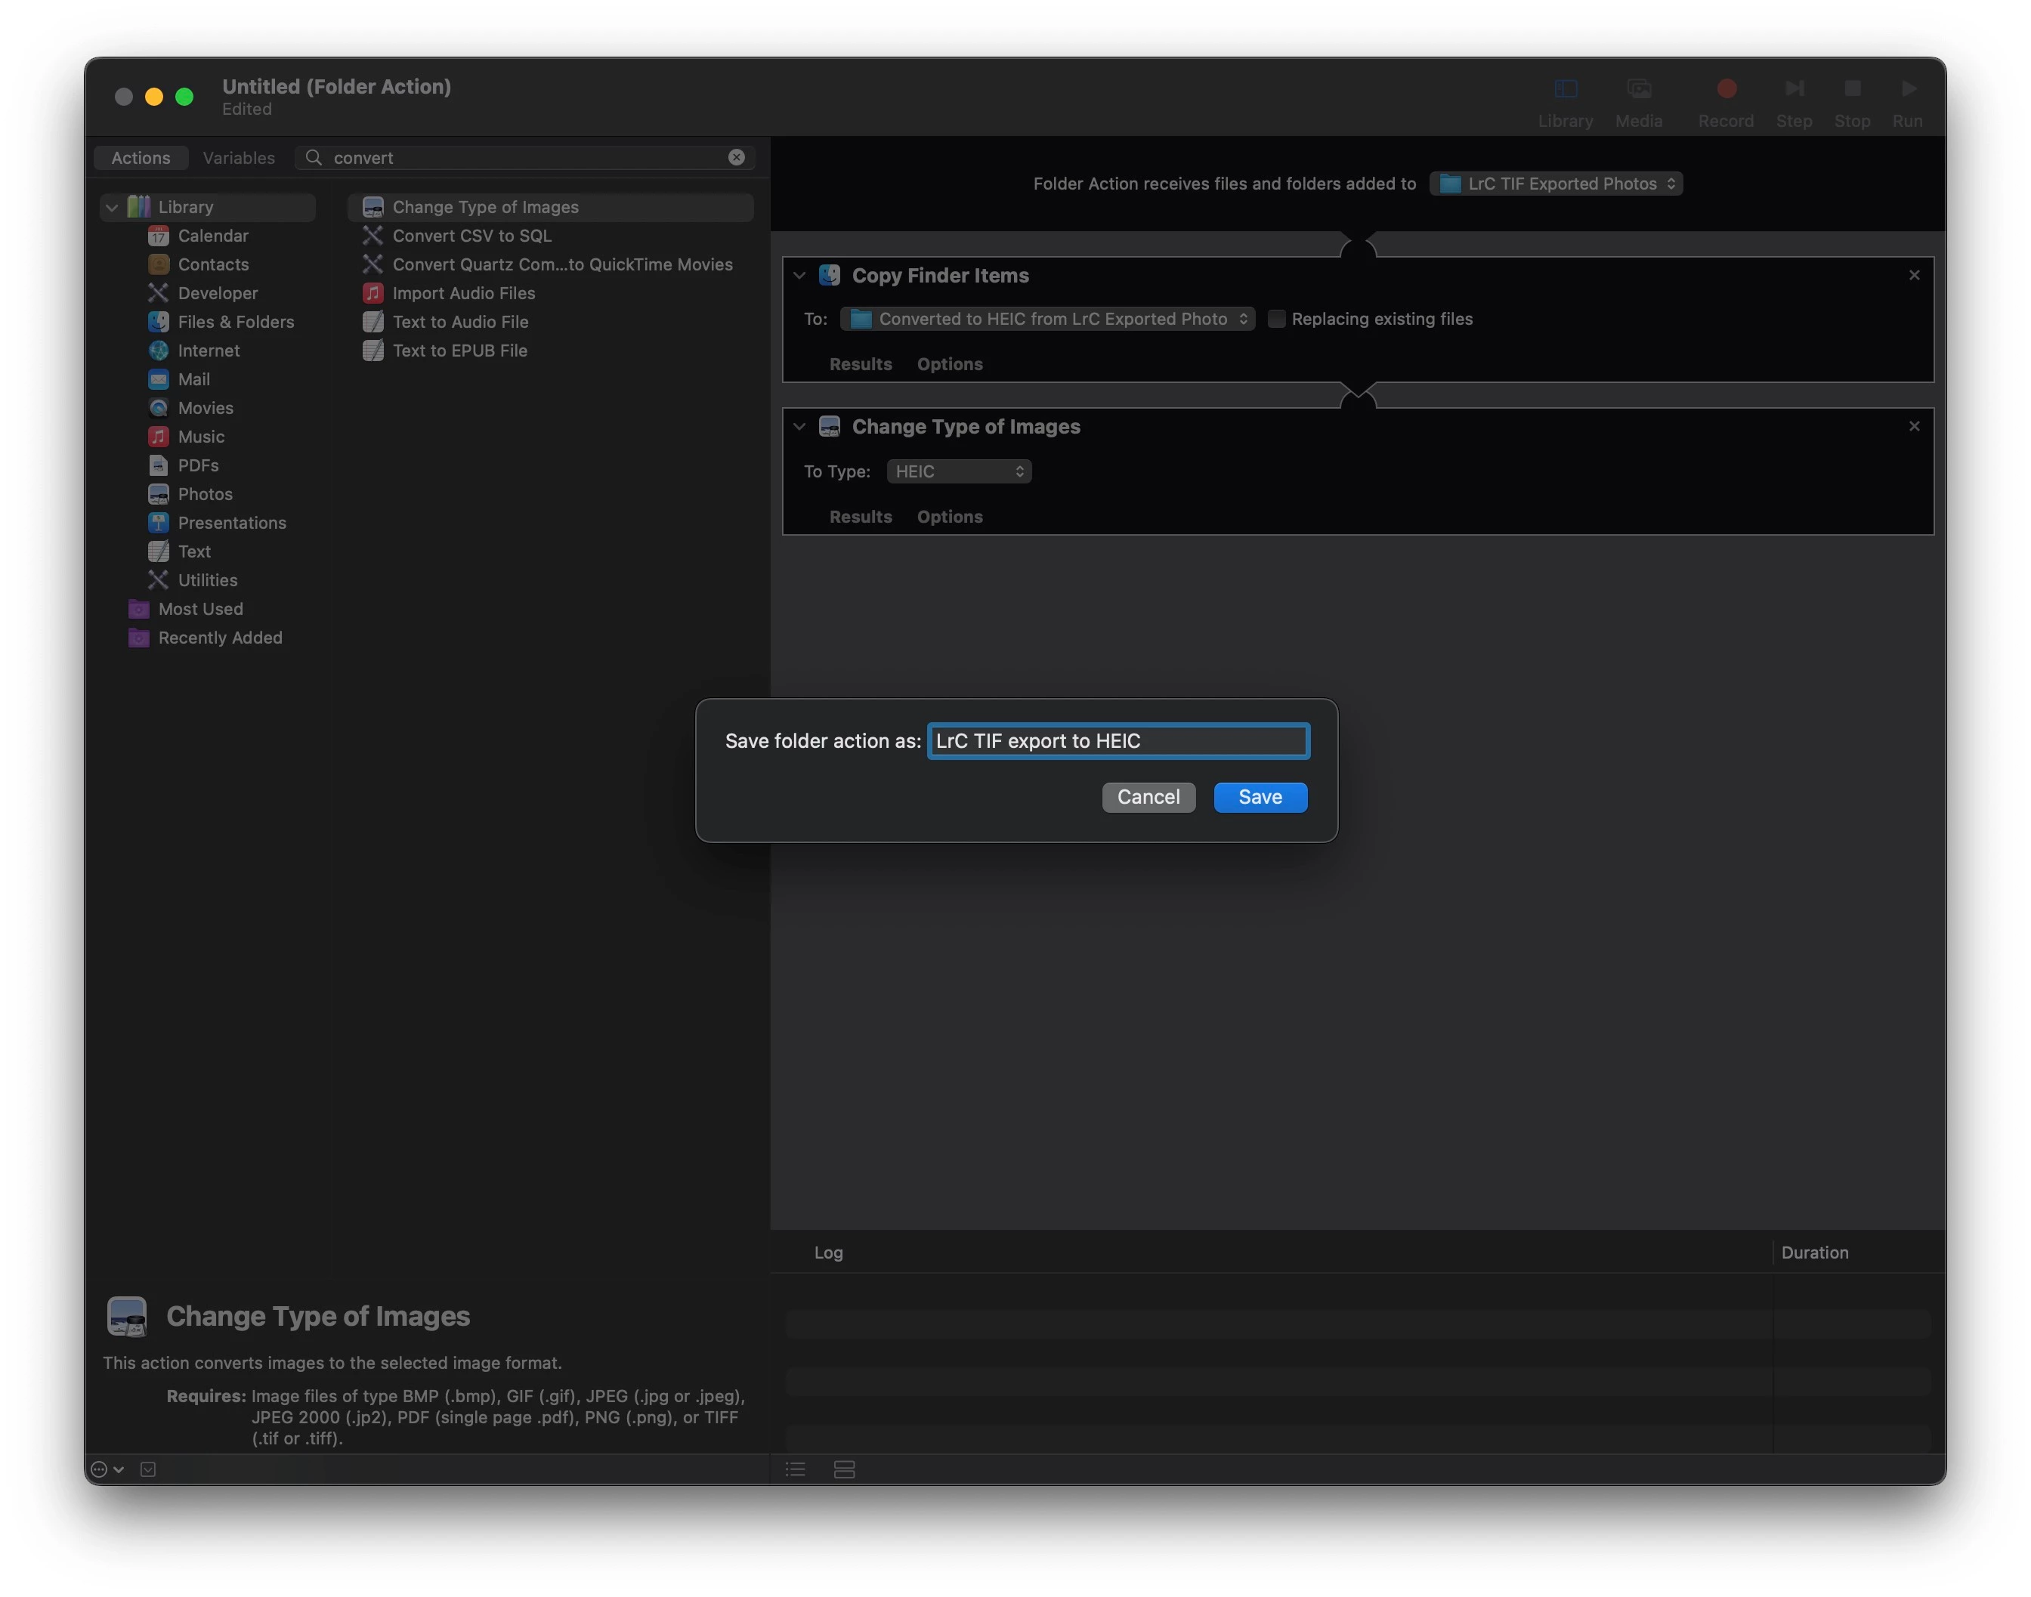Switch to the Variables tab
Viewport: 2031px width, 1597px height.
tap(239, 157)
